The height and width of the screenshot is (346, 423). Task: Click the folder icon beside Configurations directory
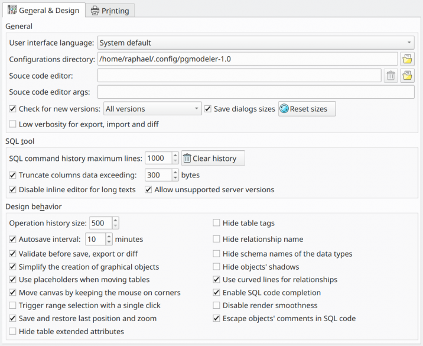click(407, 59)
